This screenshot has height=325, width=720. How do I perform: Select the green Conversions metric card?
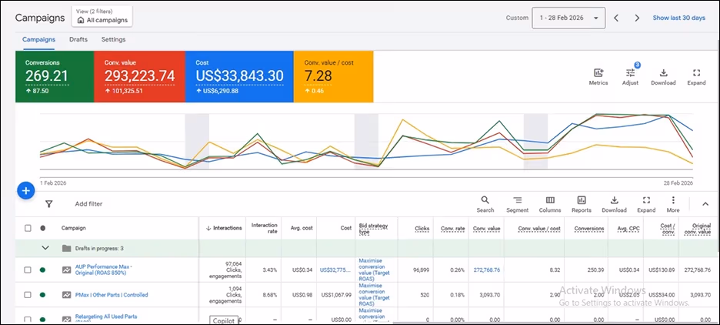coord(55,76)
